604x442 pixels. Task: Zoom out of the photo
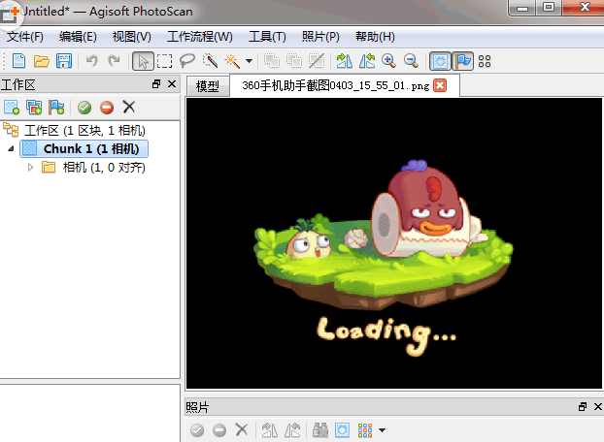[x=411, y=61]
